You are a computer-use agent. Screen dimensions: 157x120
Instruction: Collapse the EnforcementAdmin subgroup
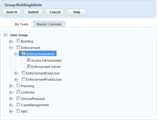coord(16,54)
